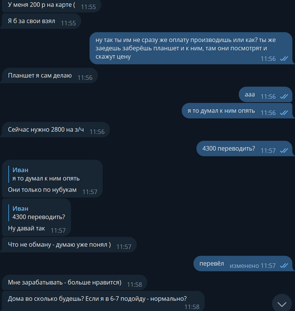Click read checkmarks on the long outgoing message
295x311 pixels.
coord(284,59)
